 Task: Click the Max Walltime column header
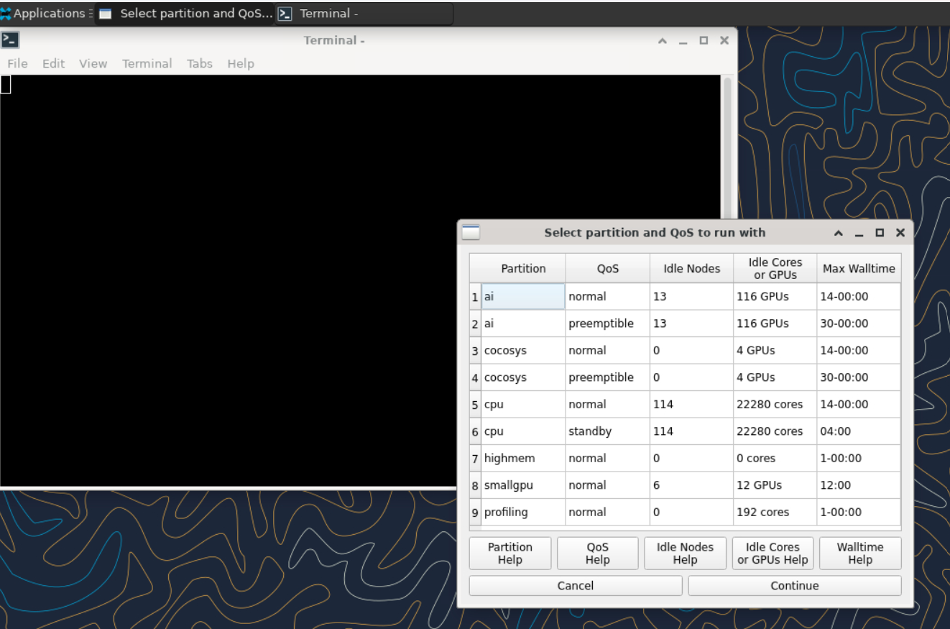click(859, 268)
